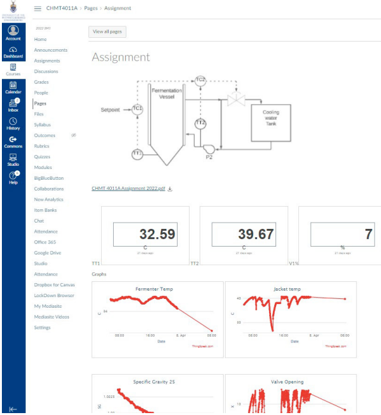
Task: Click the View all pages button
Action: click(x=107, y=32)
